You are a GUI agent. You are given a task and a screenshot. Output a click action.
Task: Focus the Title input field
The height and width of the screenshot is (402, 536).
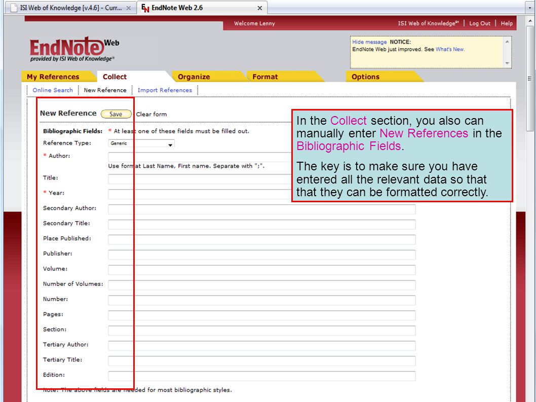coord(200,179)
